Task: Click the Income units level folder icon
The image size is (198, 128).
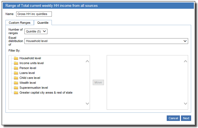Action: click(16, 63)
